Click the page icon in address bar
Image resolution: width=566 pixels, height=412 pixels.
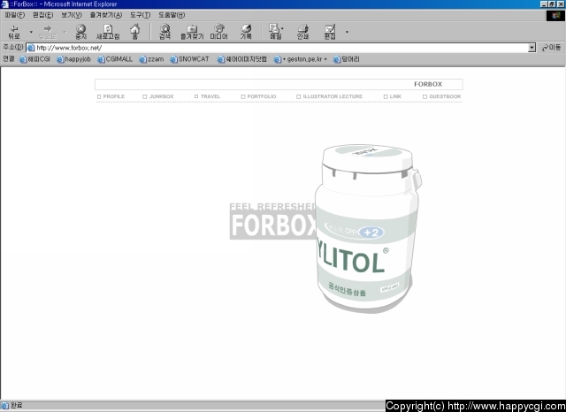(x=31, y=48)
